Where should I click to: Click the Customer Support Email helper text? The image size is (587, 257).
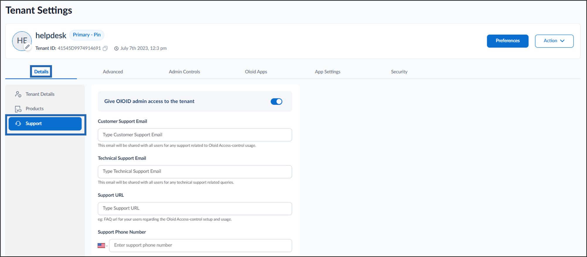pyautogui.click(x=177, y=146)
